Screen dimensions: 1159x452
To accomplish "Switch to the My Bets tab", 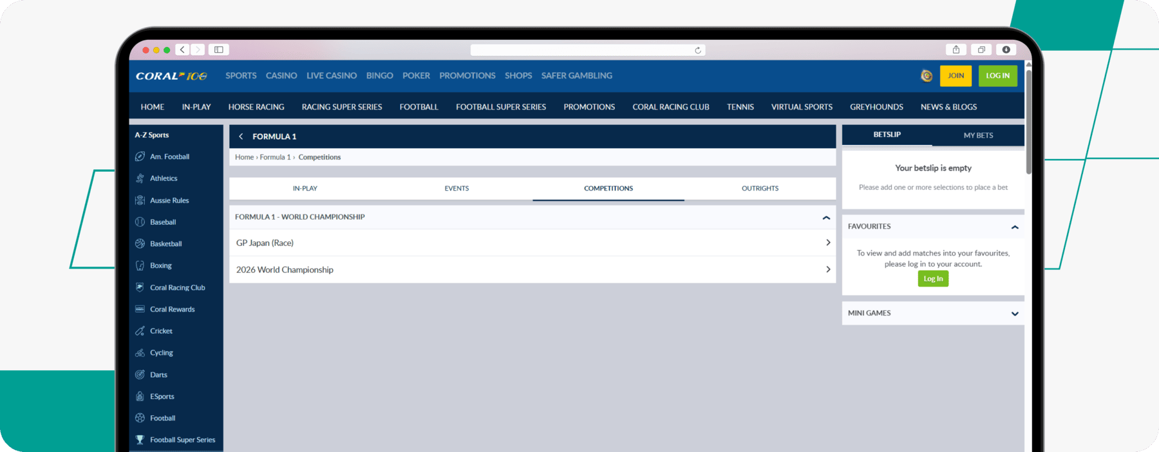I will tap(978, 135).
